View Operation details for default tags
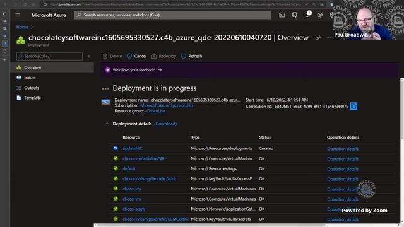The image size is (404, 227). [x=343, y=169]
